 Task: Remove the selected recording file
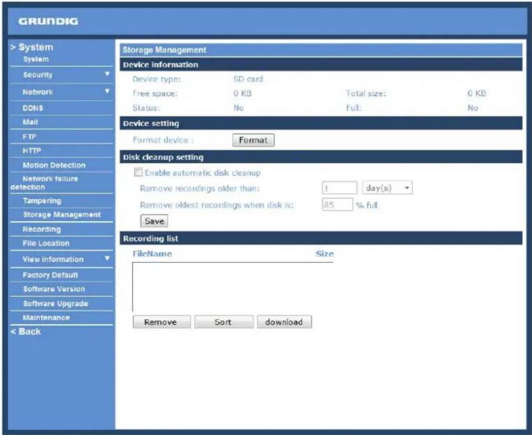pyautogui.click(x=161, y=322)
